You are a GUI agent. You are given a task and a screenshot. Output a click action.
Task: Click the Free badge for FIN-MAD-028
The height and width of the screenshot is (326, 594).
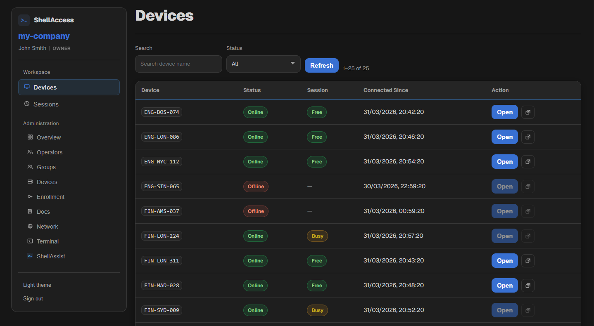[317, 286]
